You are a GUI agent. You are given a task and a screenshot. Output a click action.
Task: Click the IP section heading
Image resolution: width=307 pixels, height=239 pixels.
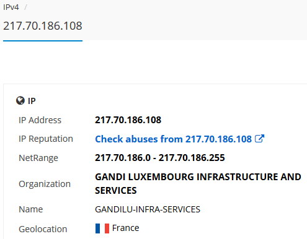pos(32,101)
